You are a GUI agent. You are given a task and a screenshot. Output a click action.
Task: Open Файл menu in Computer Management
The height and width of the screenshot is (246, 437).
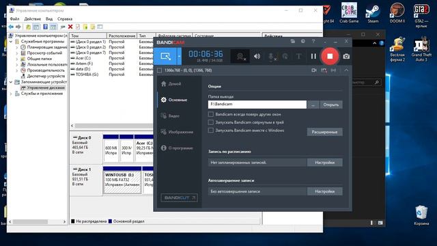point(14,19)
